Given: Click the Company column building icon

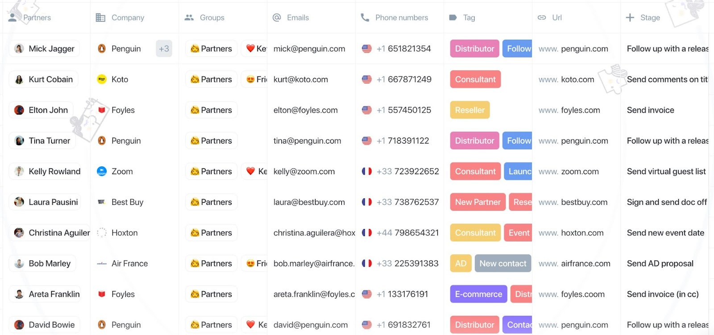Looking at the screenshot, I should [x=100, y=18].
